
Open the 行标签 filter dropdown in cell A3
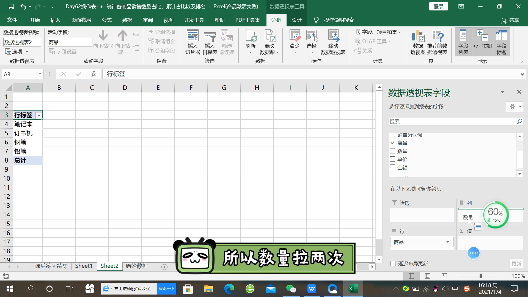click(x=39, y=115)
